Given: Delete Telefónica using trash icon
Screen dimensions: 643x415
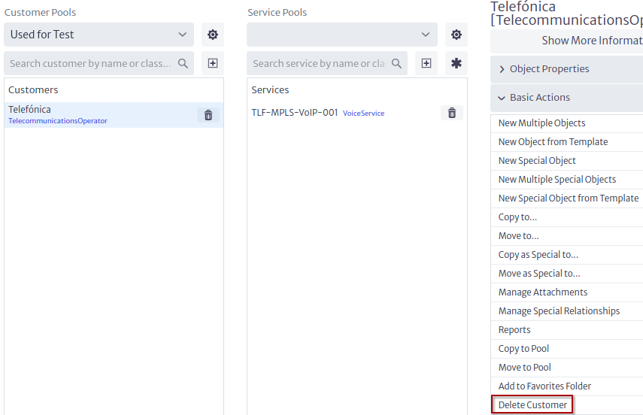Looking at the screenshot, I should pos(208,115).
